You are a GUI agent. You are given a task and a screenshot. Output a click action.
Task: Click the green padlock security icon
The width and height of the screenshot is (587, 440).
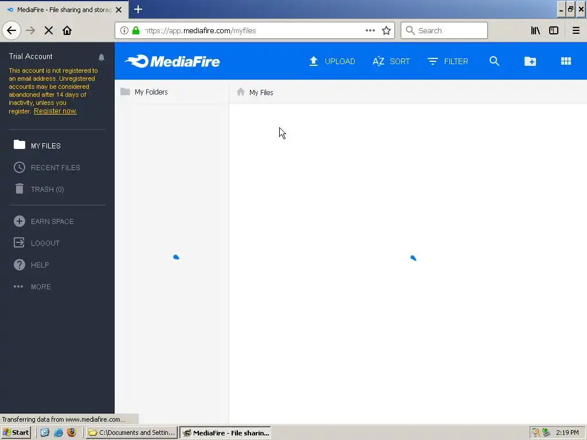pos(136,31)
